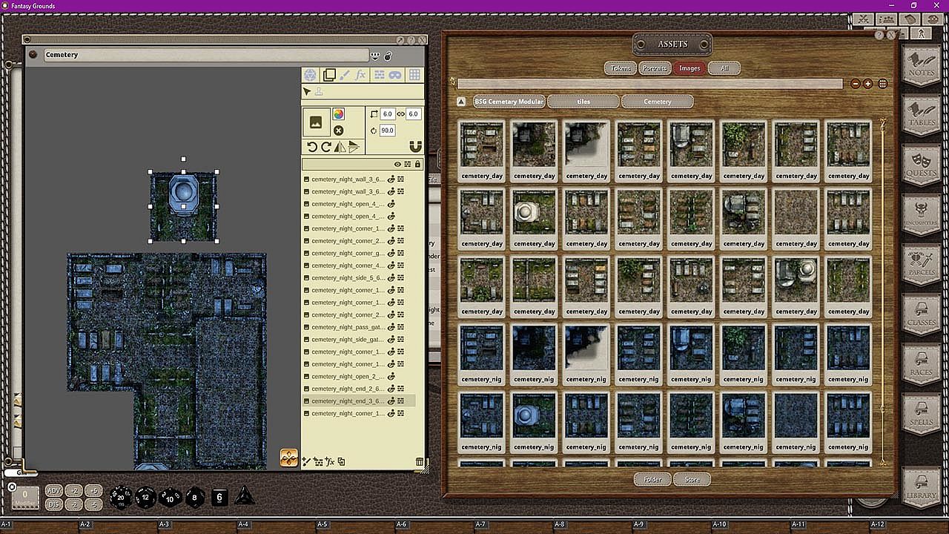Delete layer with the trash icon
Viewport: 949px width, 534px height.
[420, 461]
